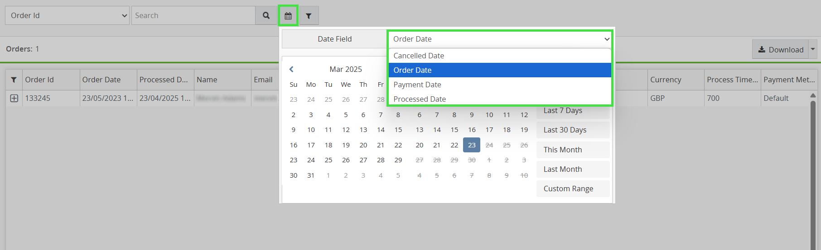Image resolution: width=821 pixels, height=250 pixels.
Task: Go to previous month with left chevron
Action: pos(291,69)
